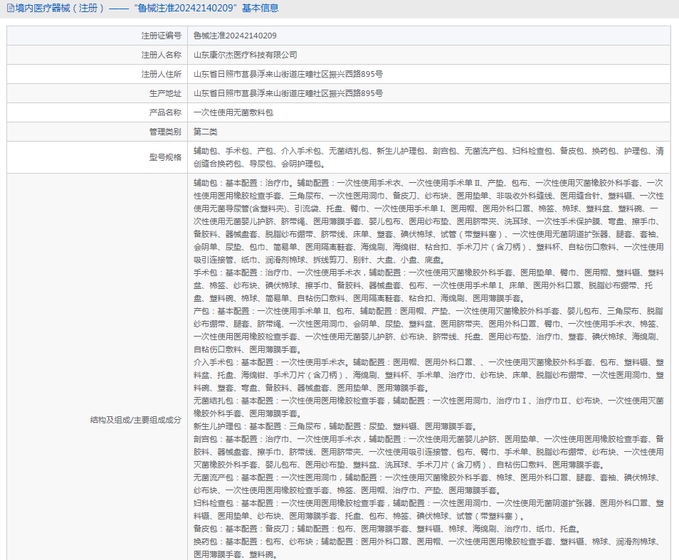
Task: Select company name 山东康尔杰医疗科技有限公司
Action: click(246, 55)
